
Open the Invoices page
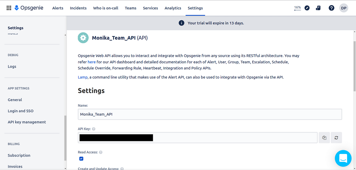pyautogui.click(x=15, y=166)
